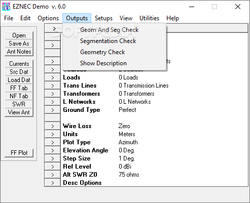The width and height of the screenshot is (250, 203).
Task: Click the '0 dBi' ref level value
Action: click(x=125, y=167)
